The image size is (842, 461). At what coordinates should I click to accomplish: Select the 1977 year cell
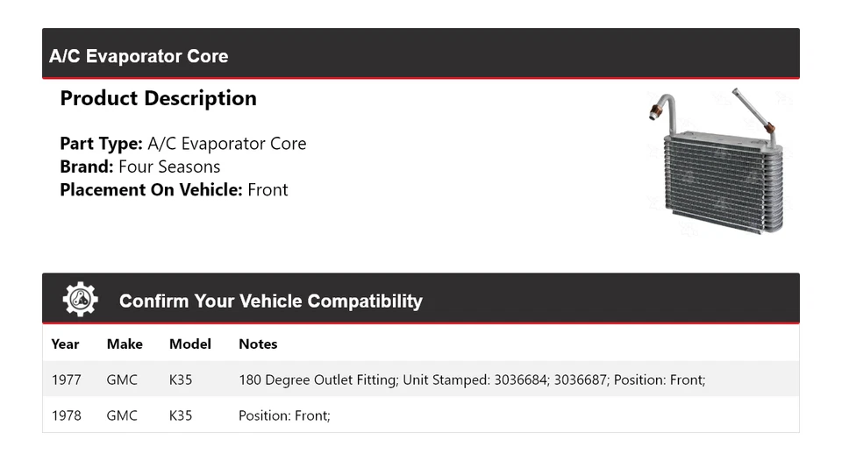[x=66, y=379]
